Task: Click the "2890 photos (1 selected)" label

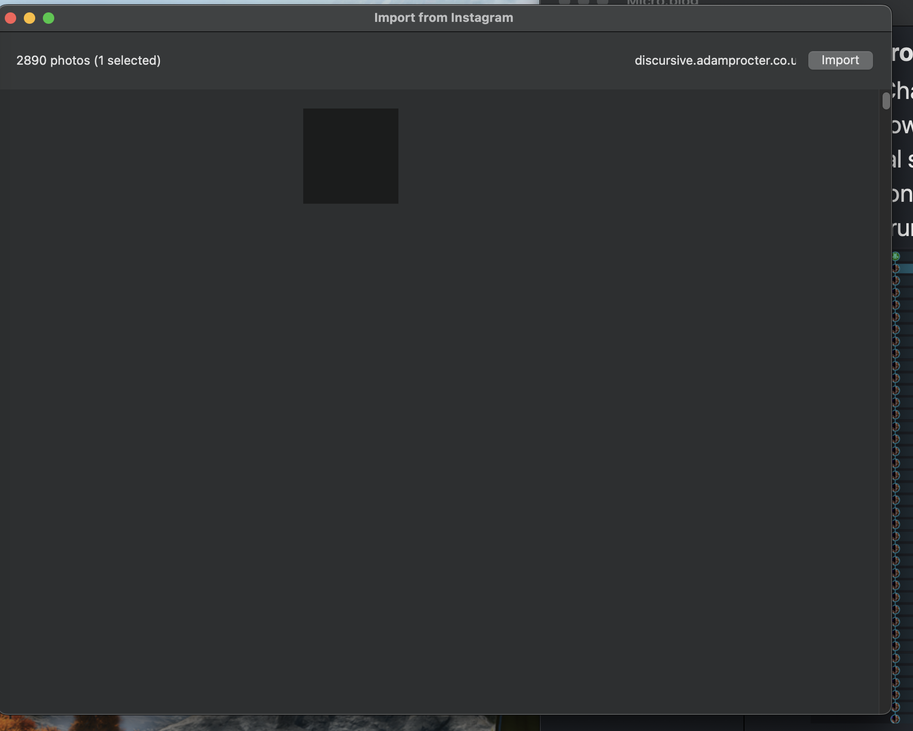Action: 89,60
